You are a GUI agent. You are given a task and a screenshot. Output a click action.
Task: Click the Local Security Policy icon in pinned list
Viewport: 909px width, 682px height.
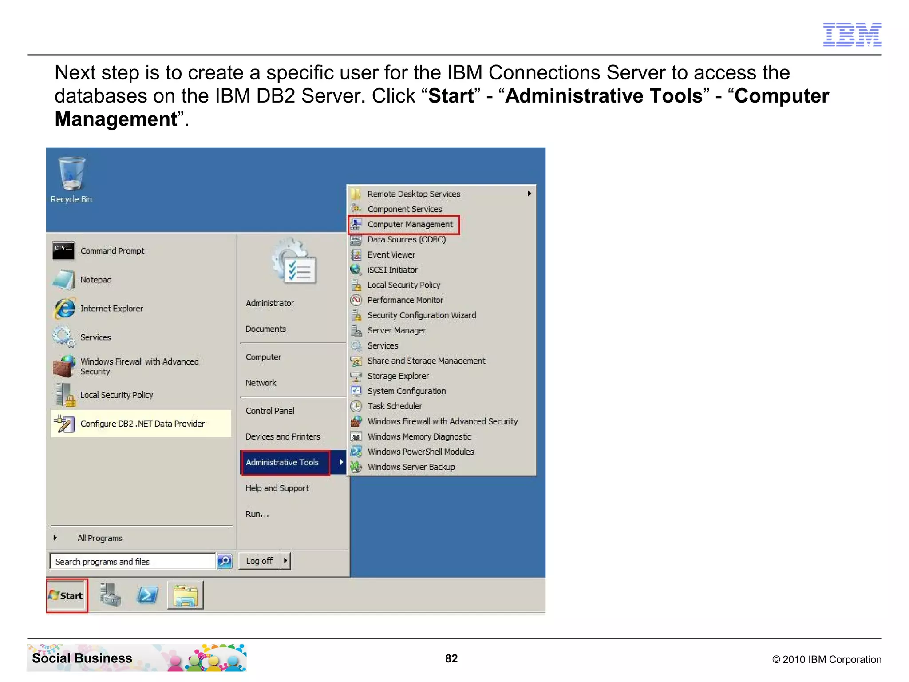[x=65, y=395]
